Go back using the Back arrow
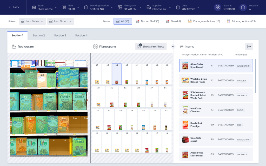 point(14,7)
